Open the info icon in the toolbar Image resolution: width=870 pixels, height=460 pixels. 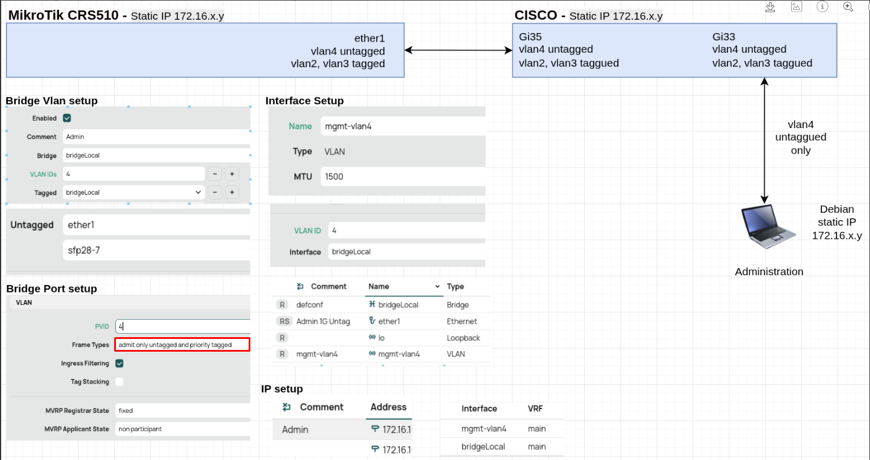(822, 6)
